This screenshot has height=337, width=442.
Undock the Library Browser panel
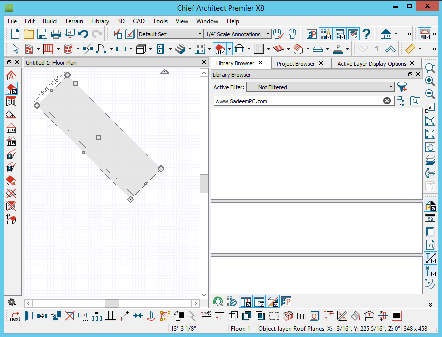pyautogui.click(x=410, y=74)
